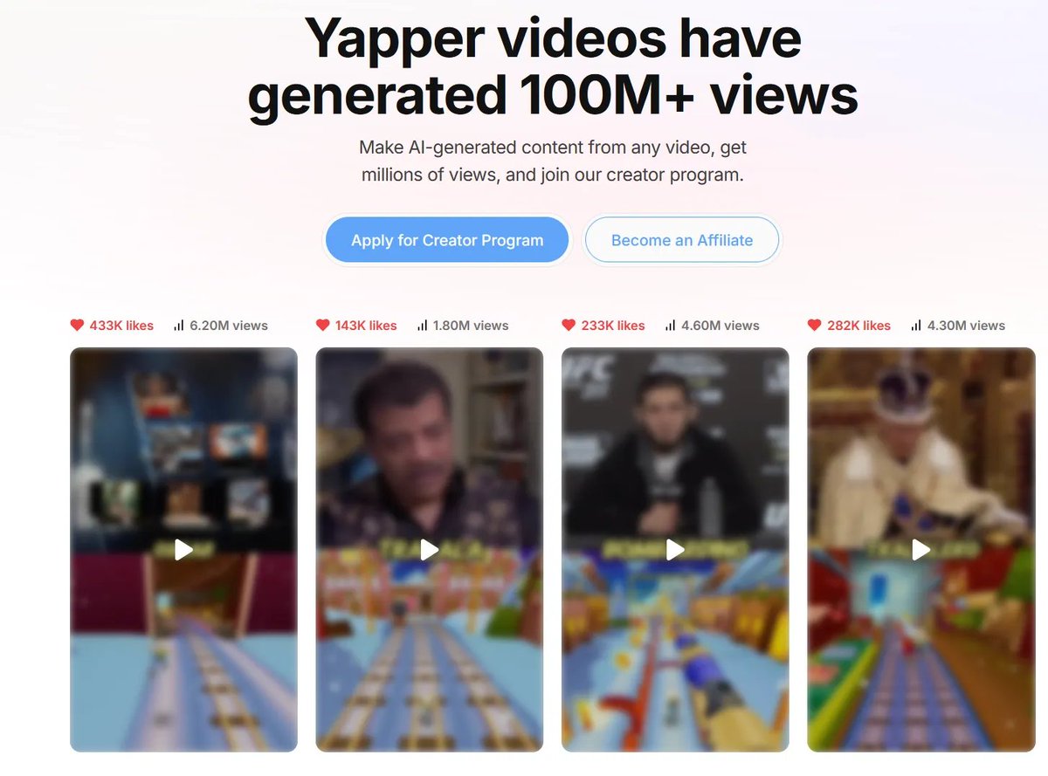Viewport: 1048px width, 776px height.
Task: Click the heart icon beside 143K likes
Action: (x=322, y=326)
